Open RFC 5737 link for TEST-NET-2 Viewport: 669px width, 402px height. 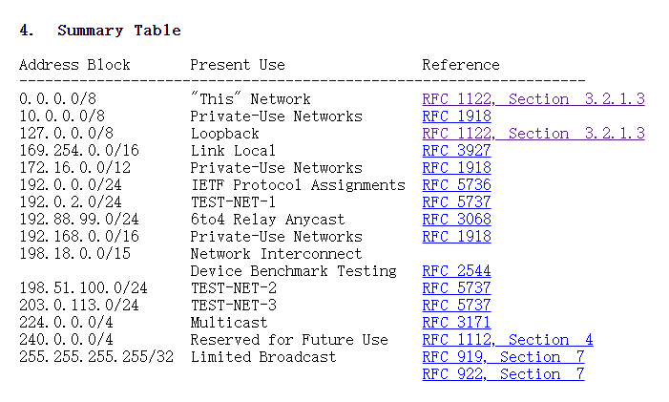tap(456, 288)
